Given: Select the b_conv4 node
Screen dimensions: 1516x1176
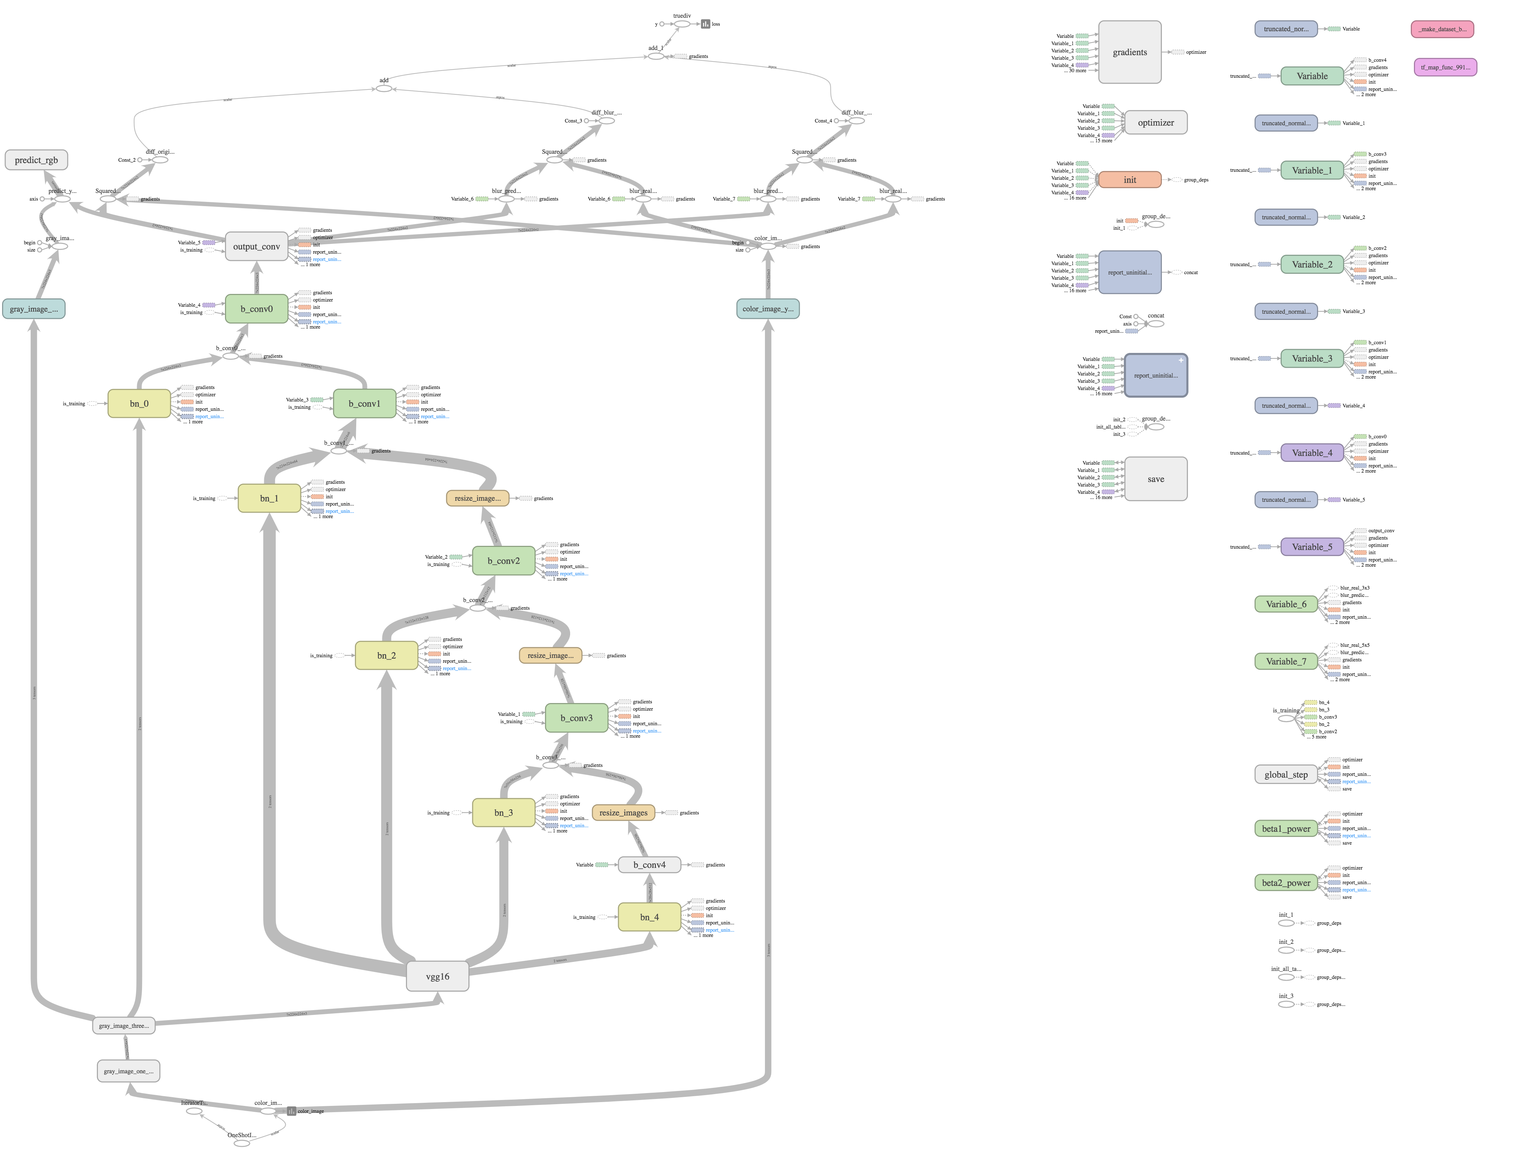Looking at the screenshot, I should click(x=649, y=864).
